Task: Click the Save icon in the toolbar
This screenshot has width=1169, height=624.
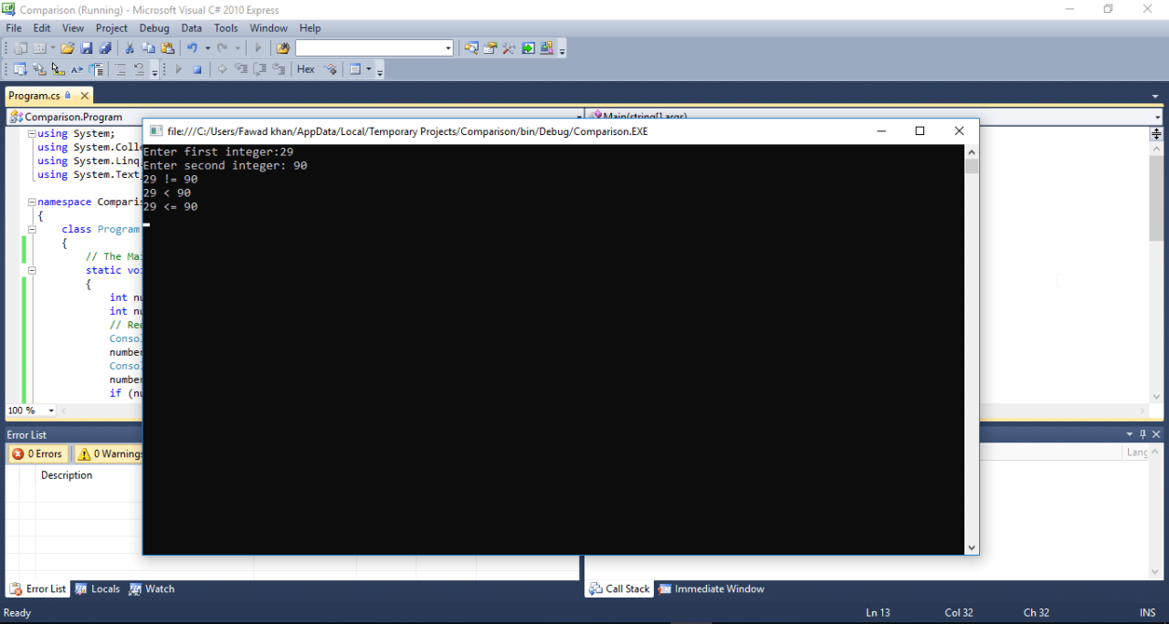Action: (87, 47)
